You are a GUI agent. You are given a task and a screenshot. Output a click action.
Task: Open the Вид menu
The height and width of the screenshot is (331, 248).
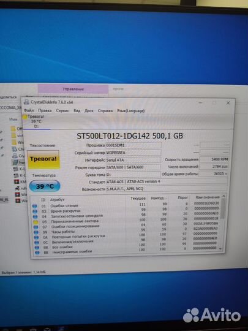77,110
